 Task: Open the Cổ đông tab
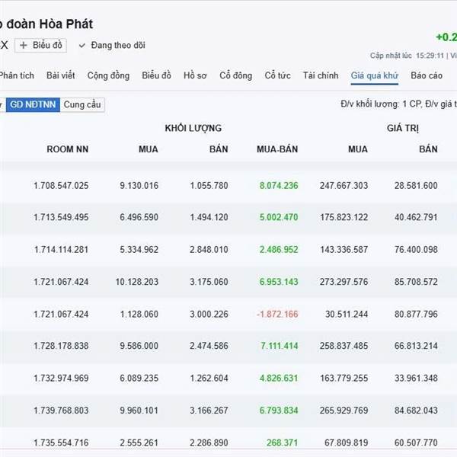pos(236,75)
